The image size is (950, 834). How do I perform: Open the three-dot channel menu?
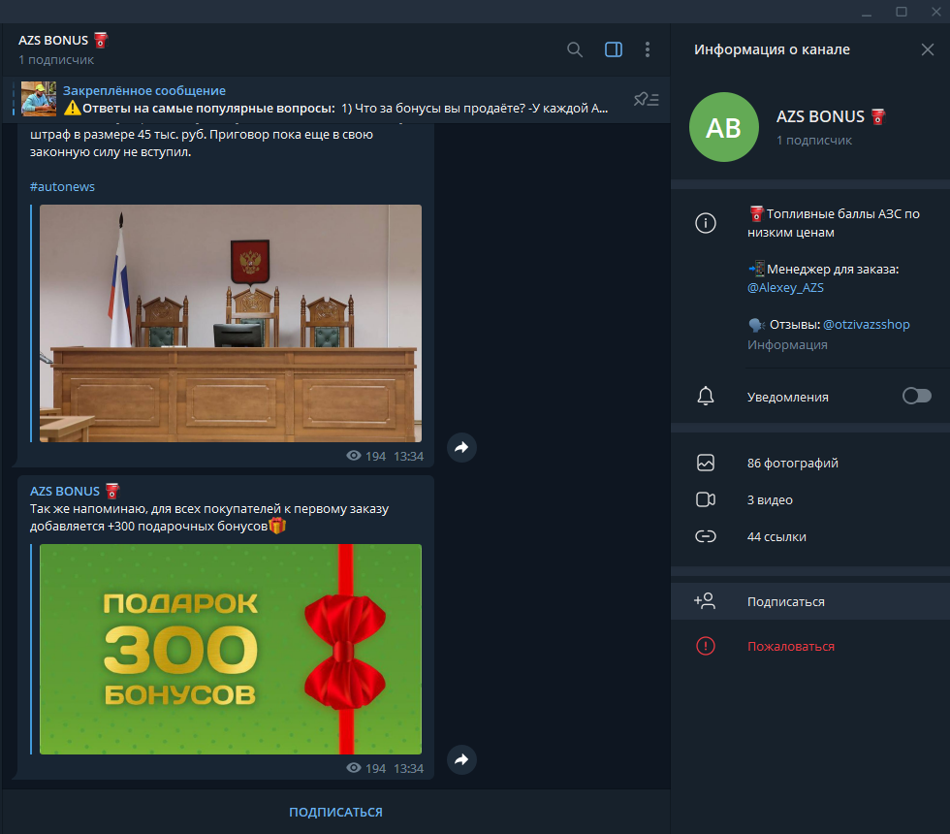click(648, 49)
